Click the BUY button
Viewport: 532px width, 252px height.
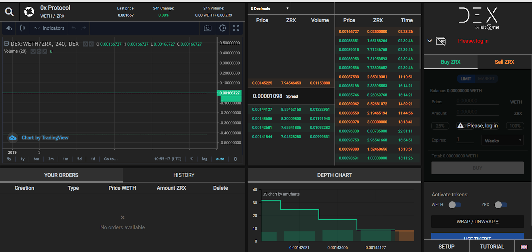click(x=477, y=168)
